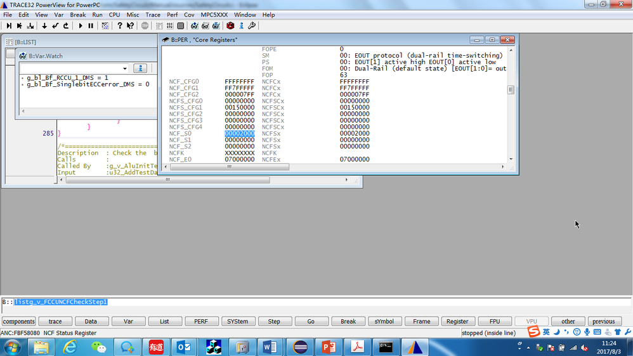Screen dimensions: 633x356
Task: Open the Windows Start button
Action: click(12, 347)
